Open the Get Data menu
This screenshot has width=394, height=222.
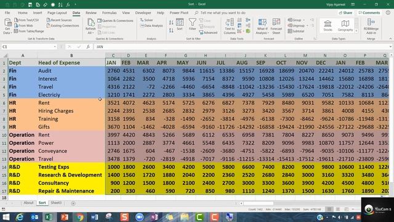pyautogui.click(x=7, y=27)
